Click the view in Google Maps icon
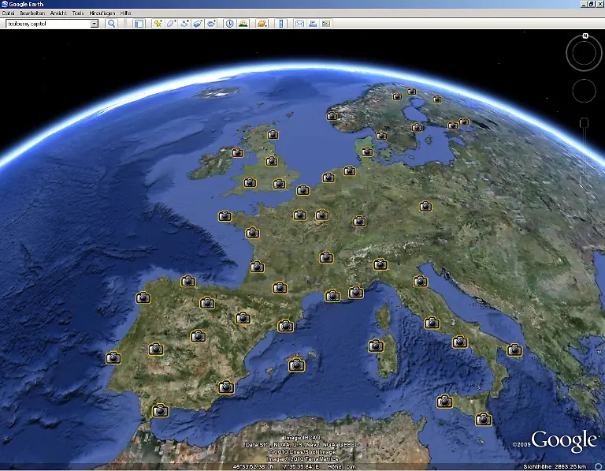Screen dimensions: 605x471 326,24
